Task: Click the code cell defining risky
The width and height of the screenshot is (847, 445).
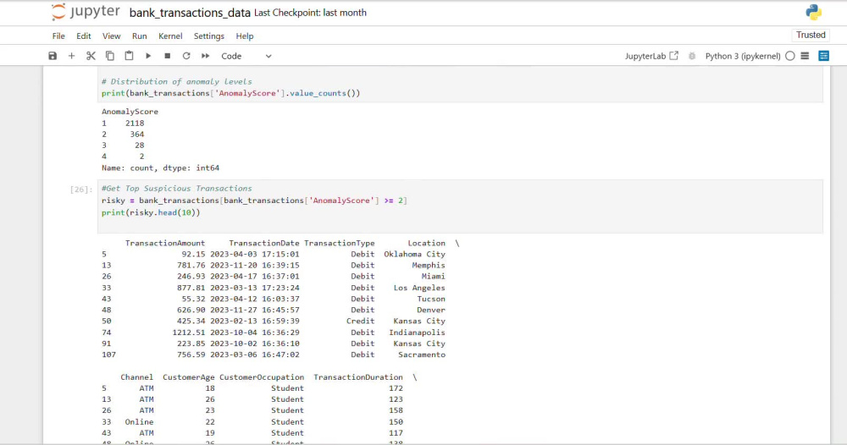Action: point(460,206)
